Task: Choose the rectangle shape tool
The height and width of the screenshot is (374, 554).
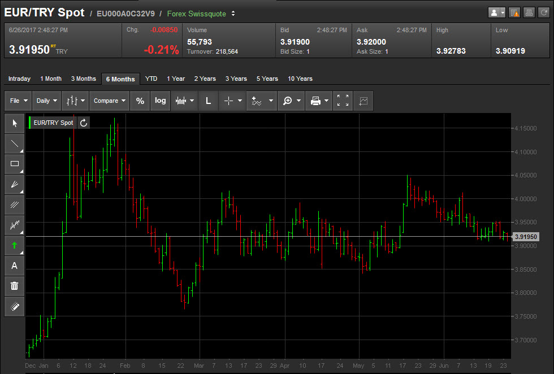Action: (x=15, y=164)
